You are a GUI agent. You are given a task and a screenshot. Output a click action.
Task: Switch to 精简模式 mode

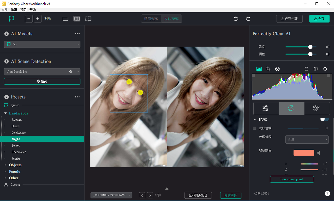click(151, 19)
